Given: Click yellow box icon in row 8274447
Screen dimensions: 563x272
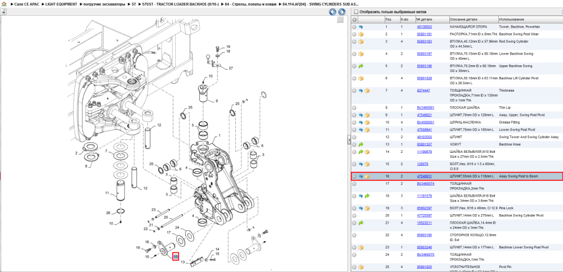Looking at the screenshot, I should (x=367, y=90).
